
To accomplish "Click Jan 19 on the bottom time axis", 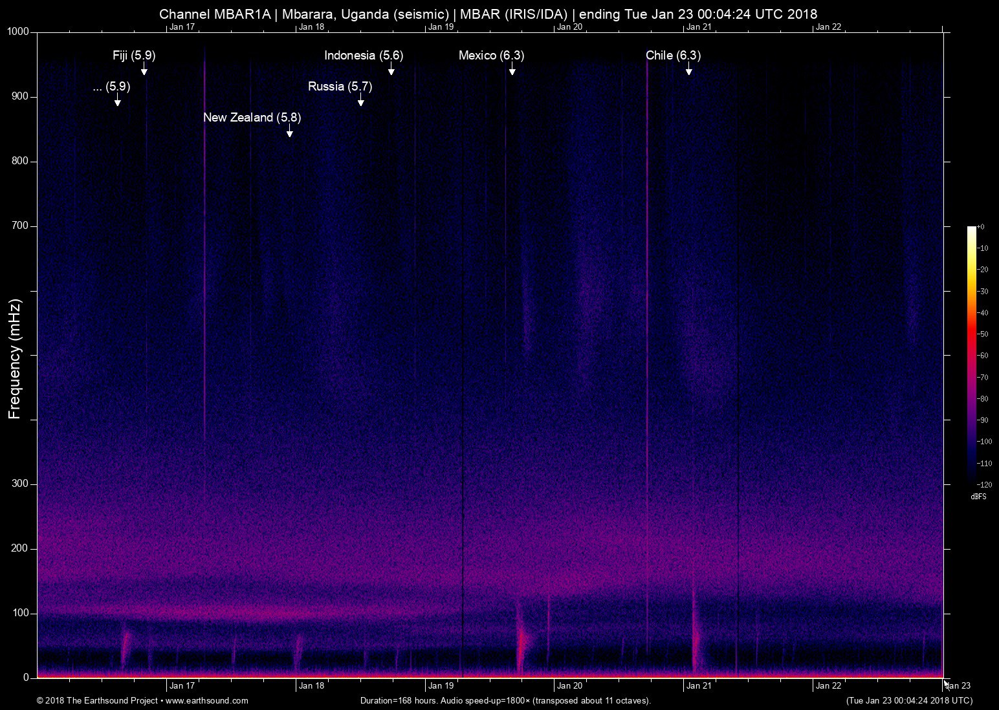I will tap(441, 686).
